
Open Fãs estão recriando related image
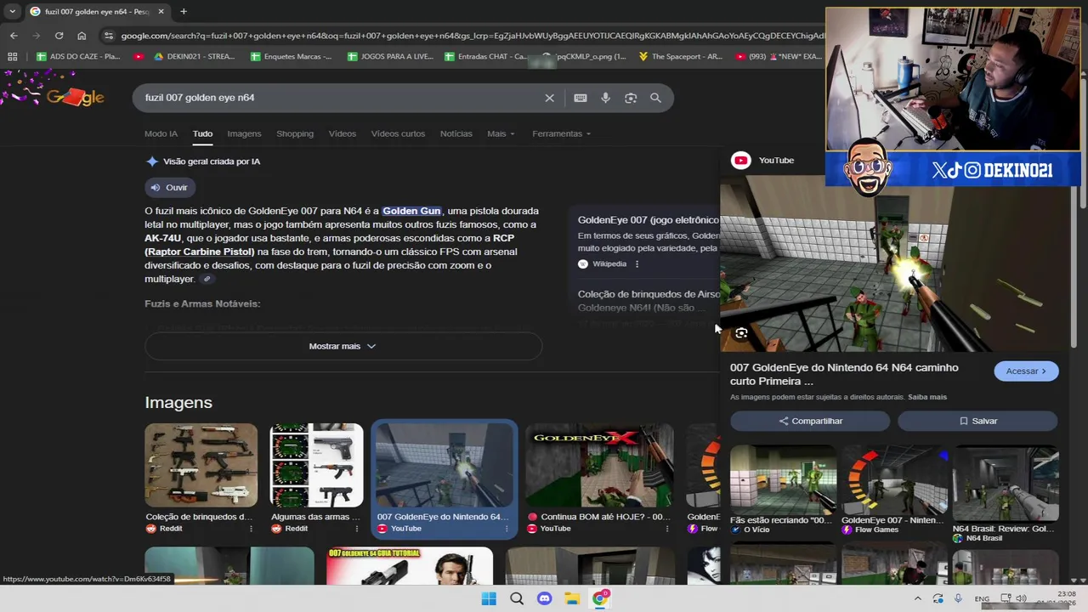pos(783,479)
